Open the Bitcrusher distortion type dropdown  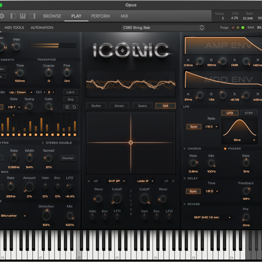(x=13, y=216)
